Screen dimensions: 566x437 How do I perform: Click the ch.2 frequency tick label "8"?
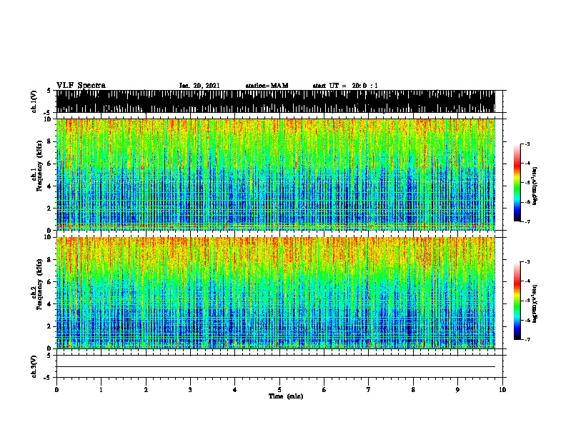pos(49,260)
